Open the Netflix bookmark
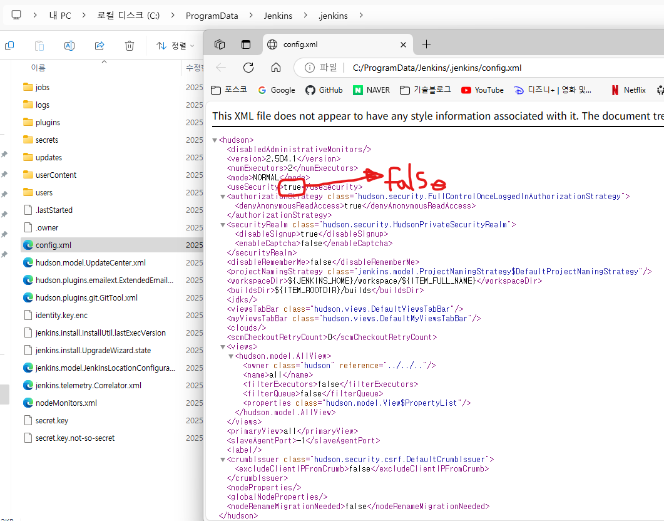 628,90
